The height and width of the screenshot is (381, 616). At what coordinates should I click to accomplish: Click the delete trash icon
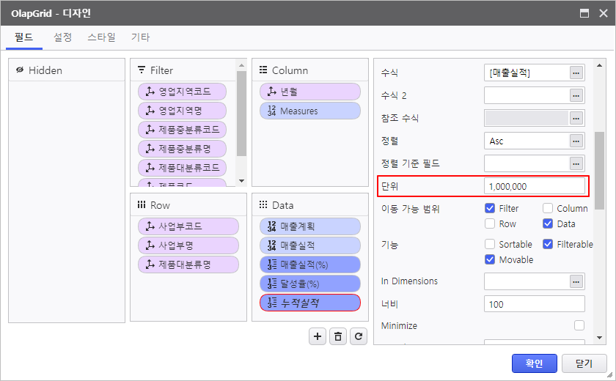tap(337, 336)
